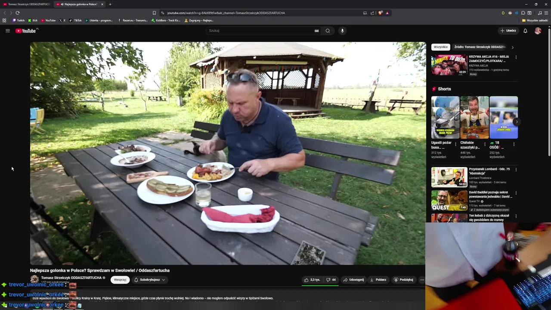Open a new browser tab

tap(110, 4)
